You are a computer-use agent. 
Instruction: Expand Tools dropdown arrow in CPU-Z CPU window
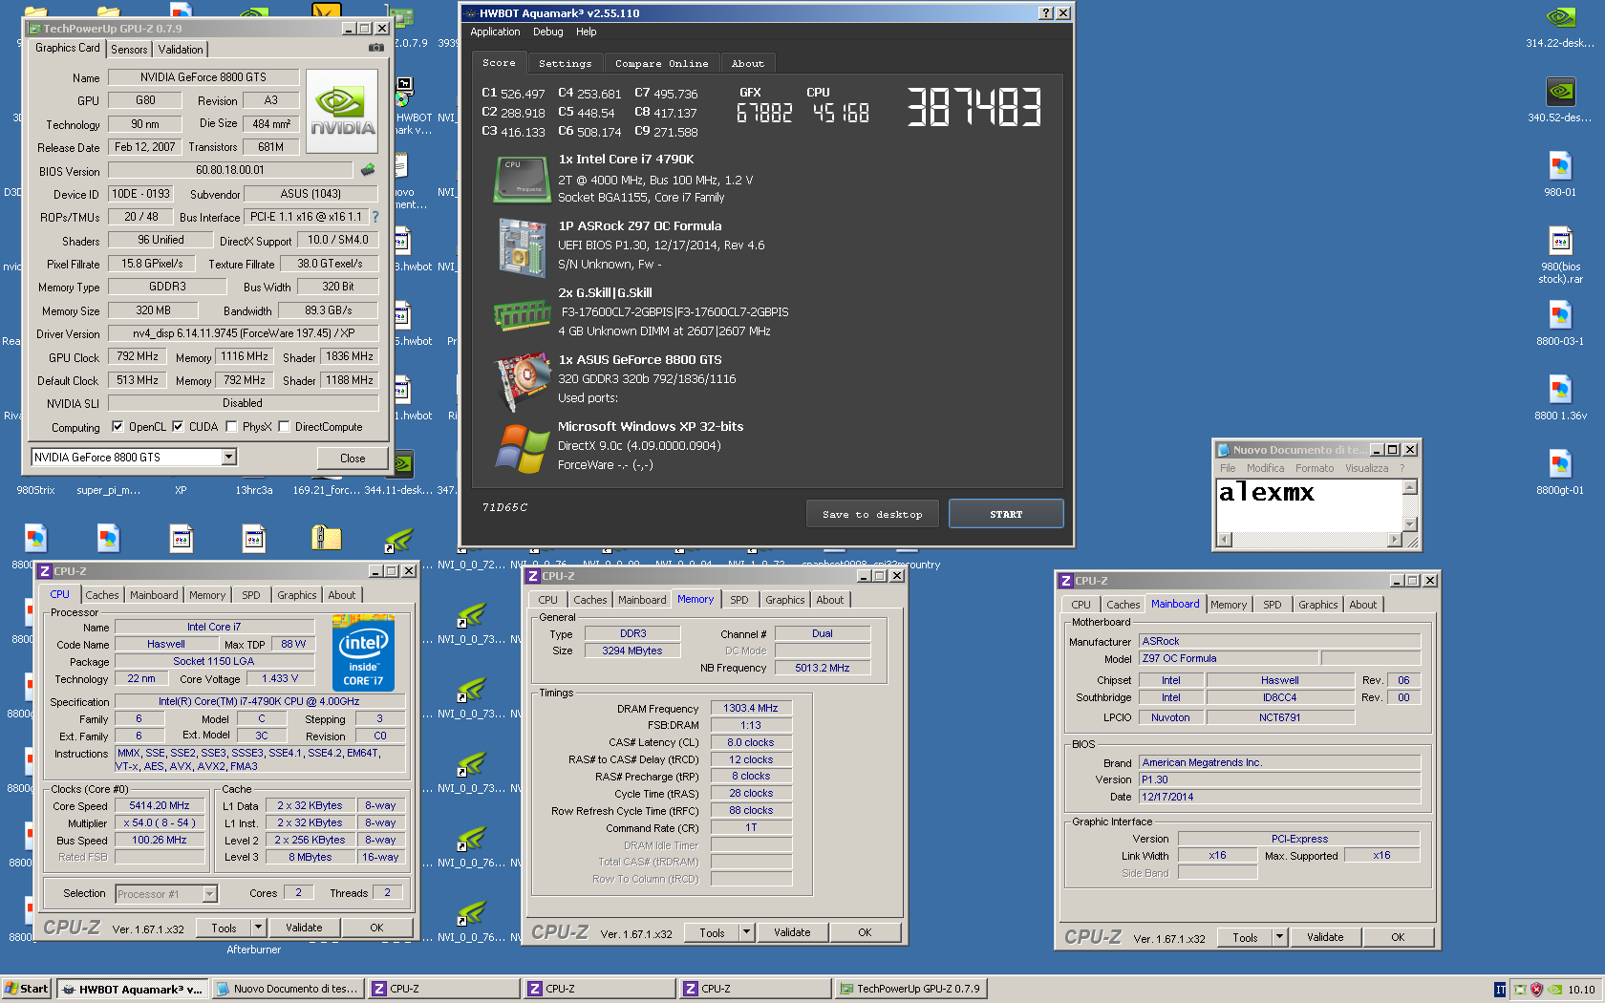(258, 928)
